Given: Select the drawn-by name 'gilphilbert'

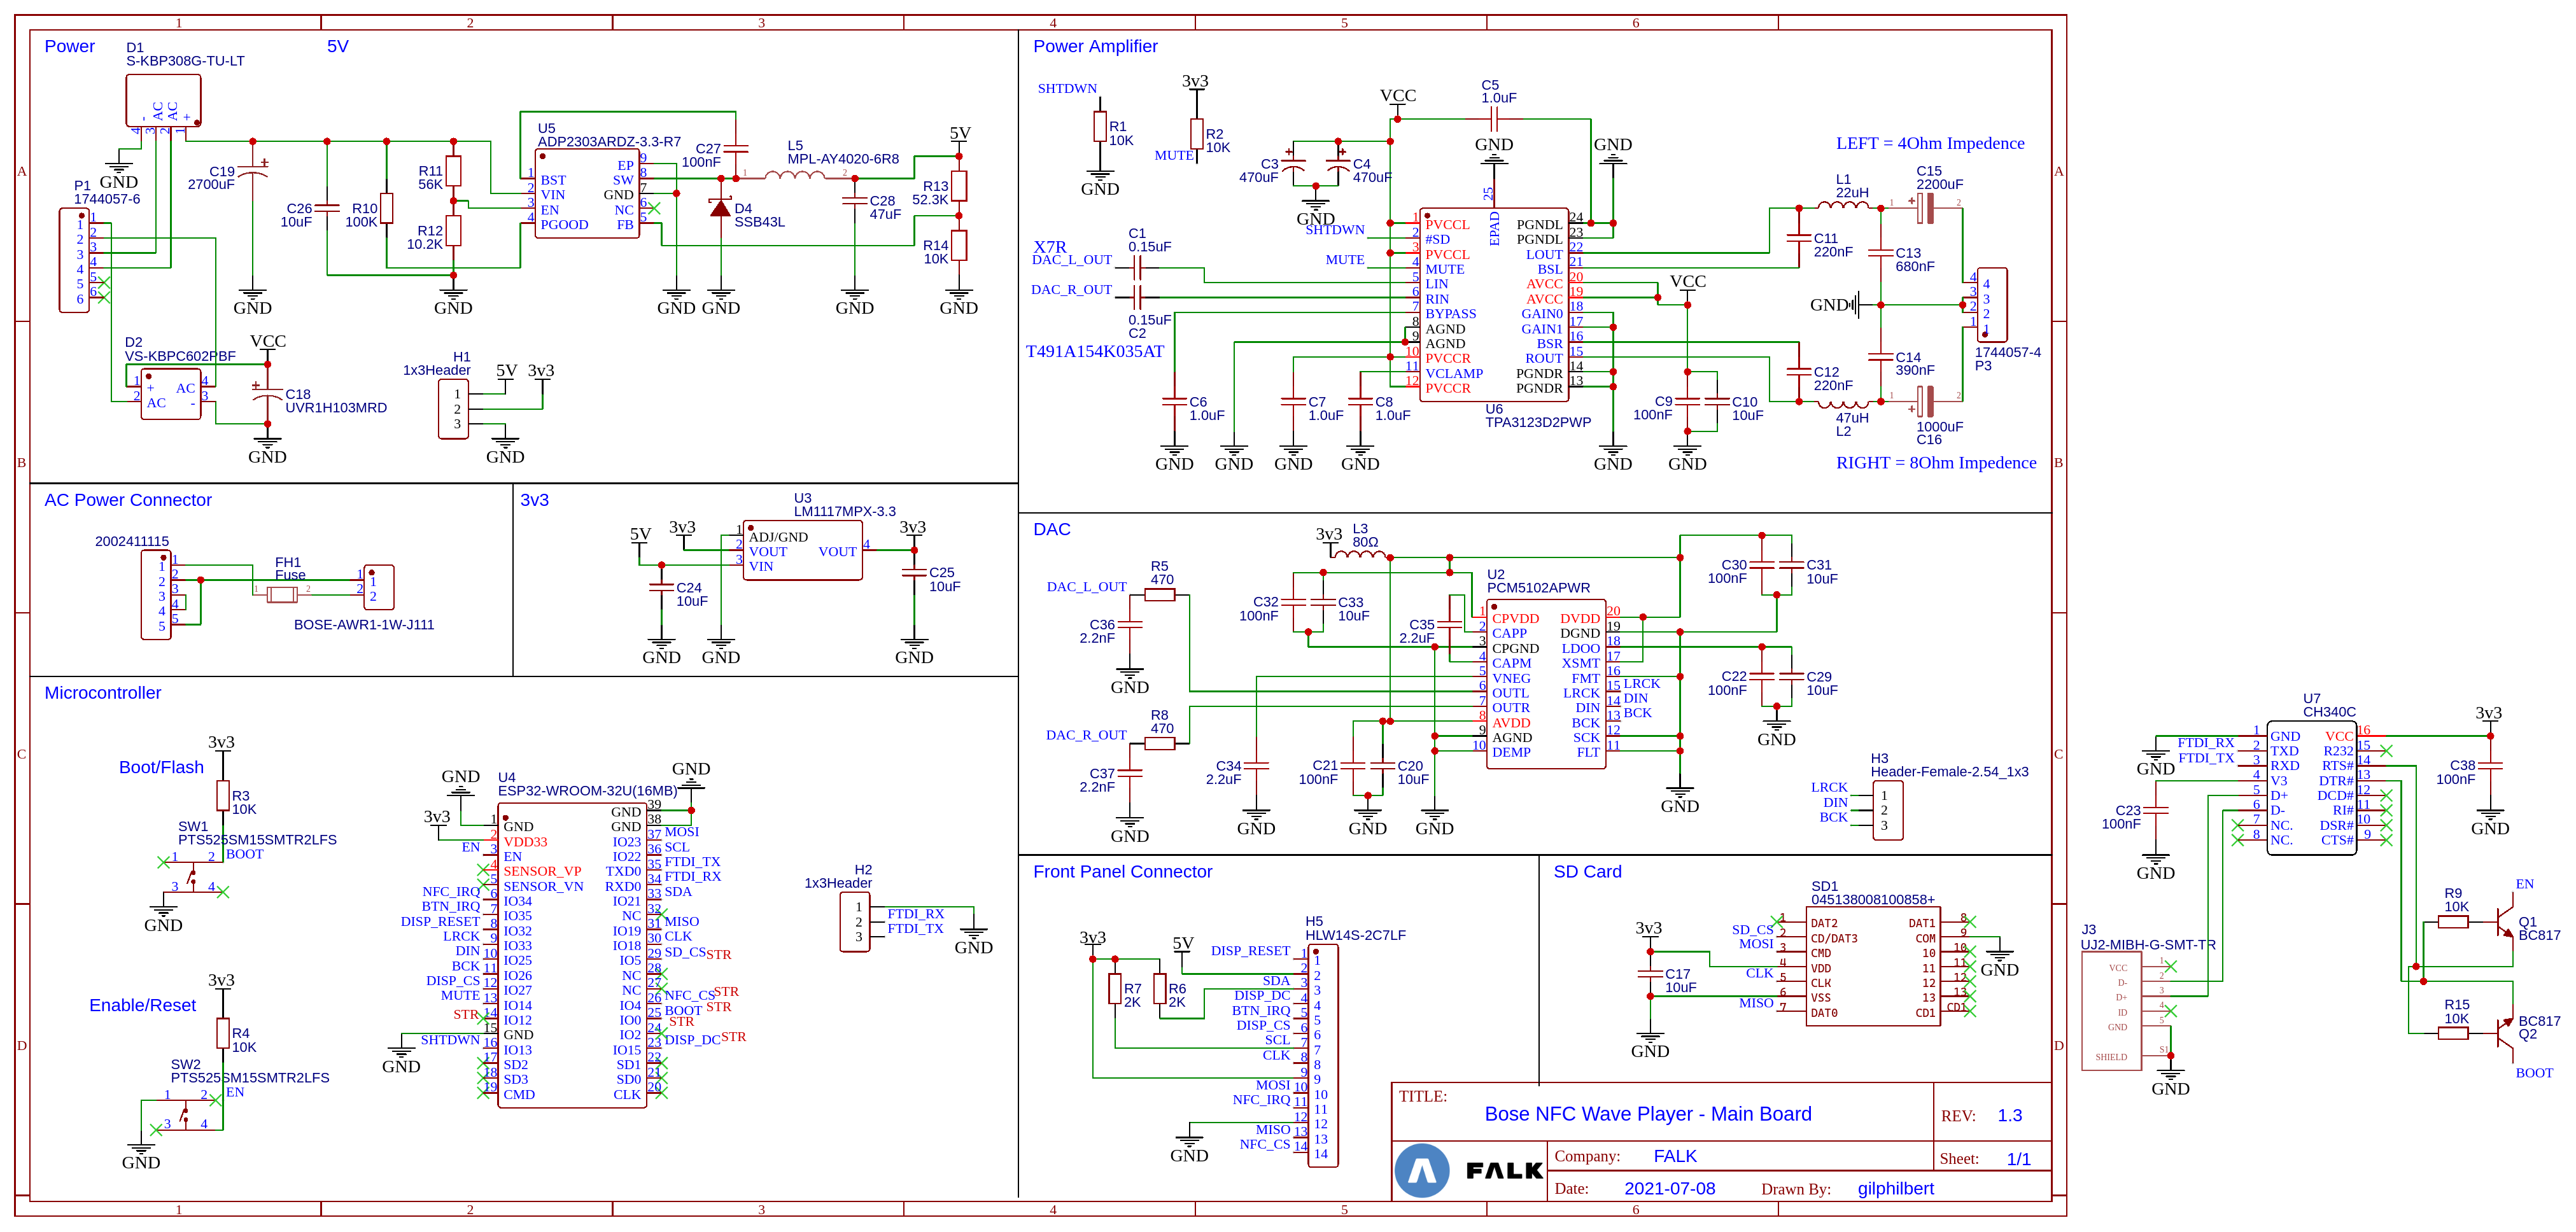Looking at the screenshot, I should pyautogui.click(x=1895, y=1189).
